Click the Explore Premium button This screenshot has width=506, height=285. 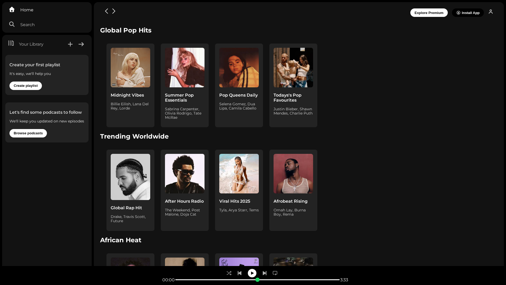(x=429, y=13)
